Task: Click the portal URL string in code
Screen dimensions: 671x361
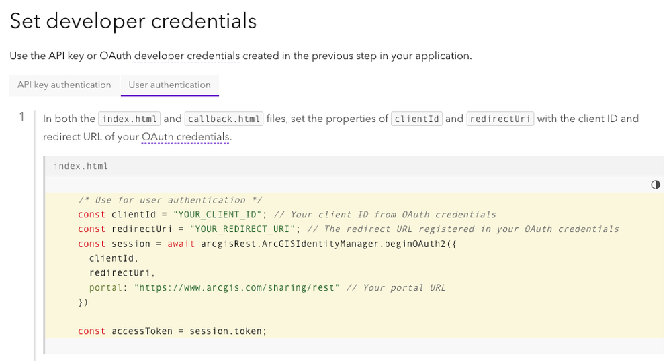Action: 236,287
